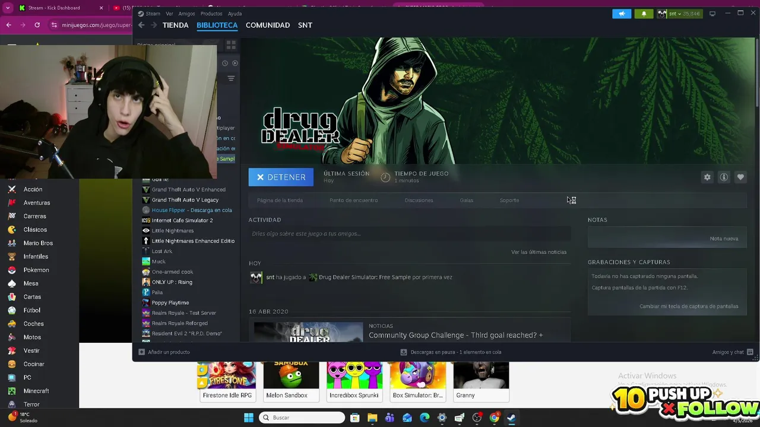Open Soporte link
Screen dimensions: 760x427
coord(509,200)
